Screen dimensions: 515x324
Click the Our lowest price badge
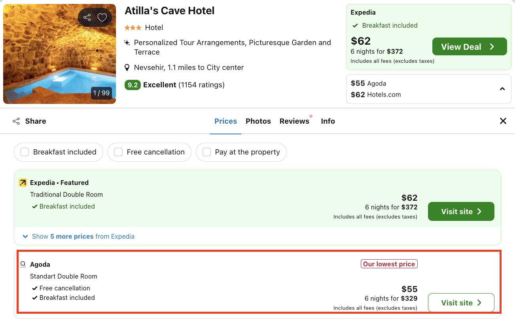389,264
